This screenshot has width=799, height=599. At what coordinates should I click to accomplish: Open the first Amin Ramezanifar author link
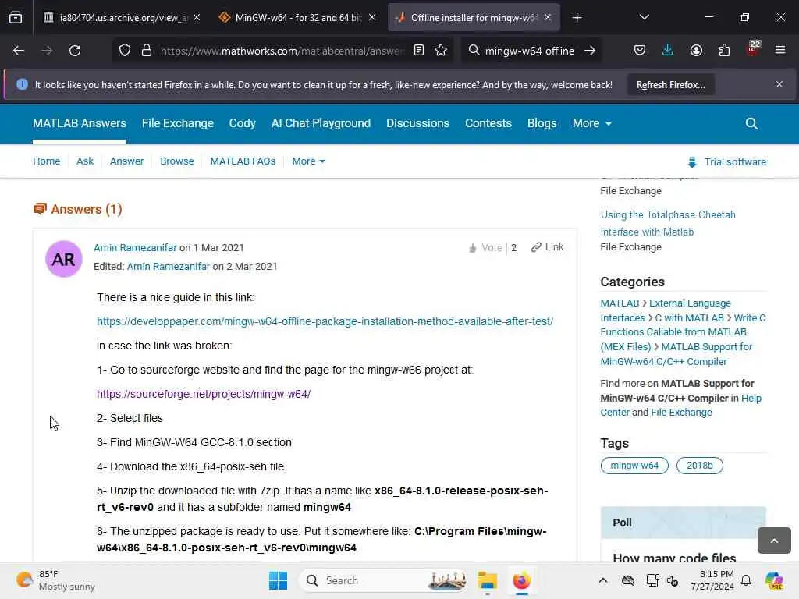click(x=135, y=247)
